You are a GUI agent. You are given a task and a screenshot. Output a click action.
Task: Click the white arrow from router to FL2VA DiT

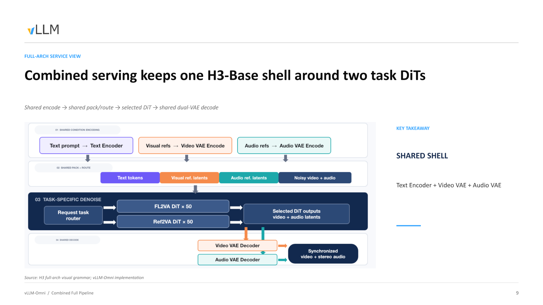(x=110, y=208)
